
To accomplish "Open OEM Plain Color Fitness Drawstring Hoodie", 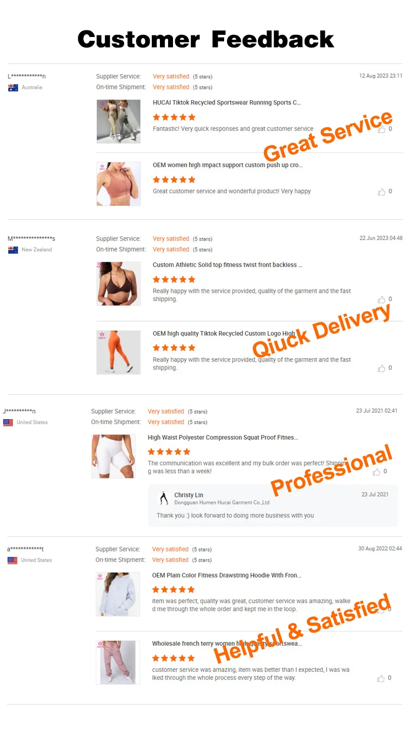I will (x=227, y=575).
